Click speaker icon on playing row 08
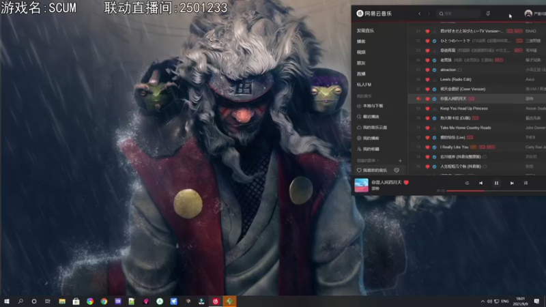 [418, 99]
